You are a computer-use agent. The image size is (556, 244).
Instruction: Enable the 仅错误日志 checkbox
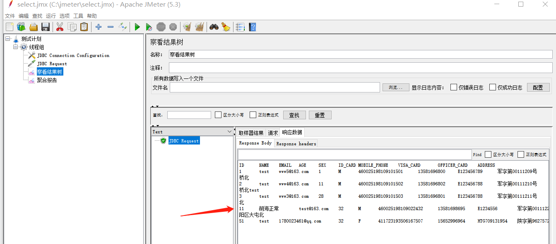pyautogui.click(x=454, y=87)
